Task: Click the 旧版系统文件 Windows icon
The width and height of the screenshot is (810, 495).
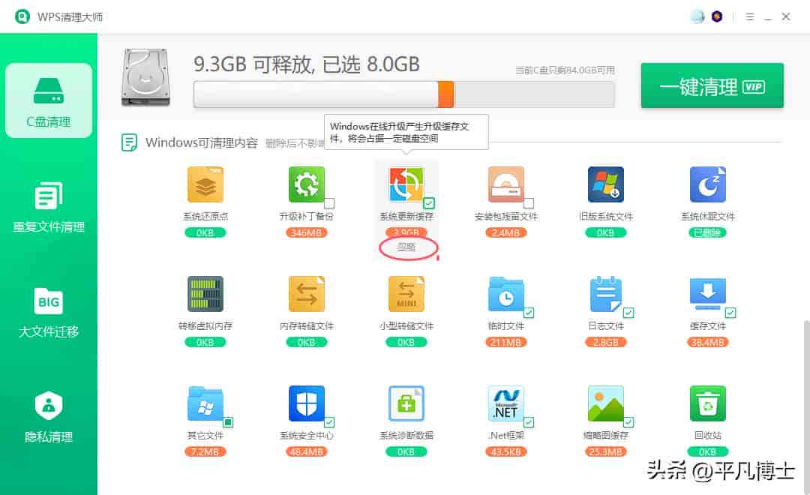Action: point(605,184)
